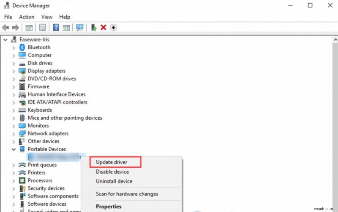The width and height of the screenshot is (338, 212).
Task: Expand the Network adapters arrow
Action: coord(14,134)
